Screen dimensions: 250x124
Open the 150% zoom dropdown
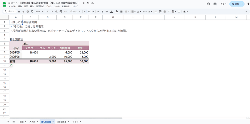[x=39, y=12]
